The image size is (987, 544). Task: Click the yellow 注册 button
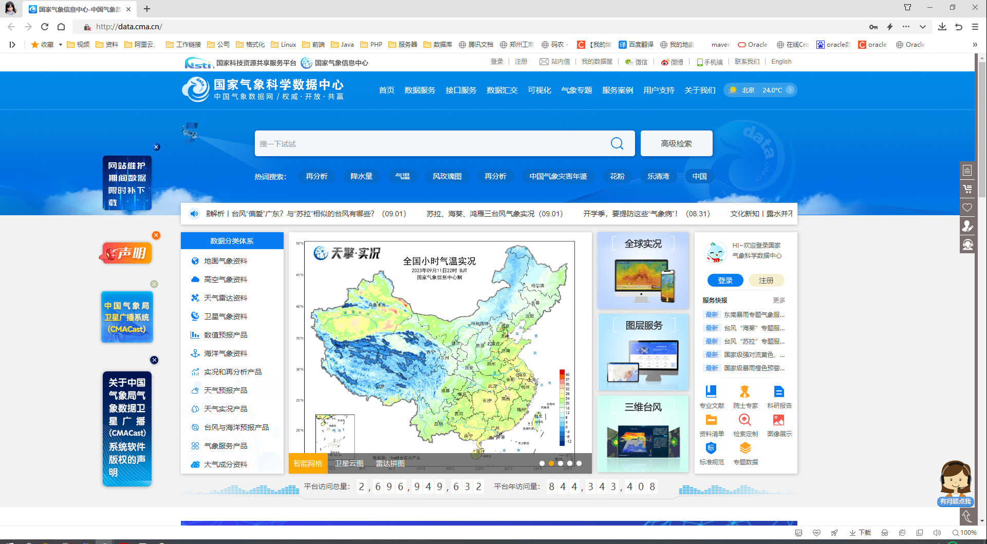point(766,280)
